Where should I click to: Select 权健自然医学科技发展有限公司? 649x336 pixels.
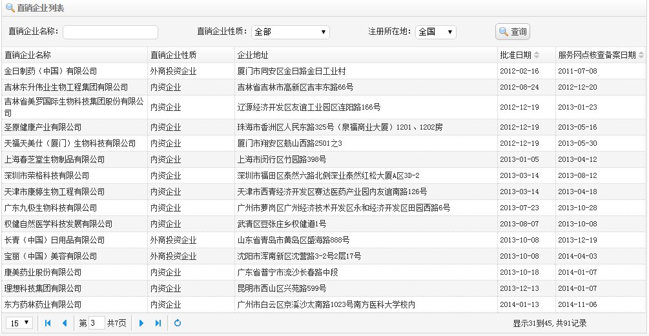coord(58,224)
